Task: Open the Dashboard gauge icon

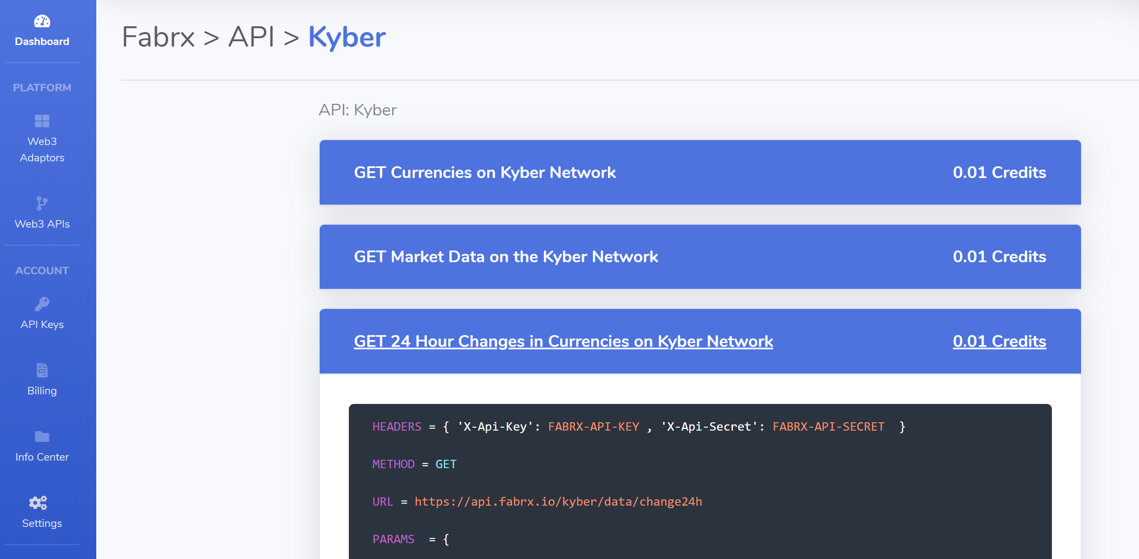Action: click(x=42, y=21)
